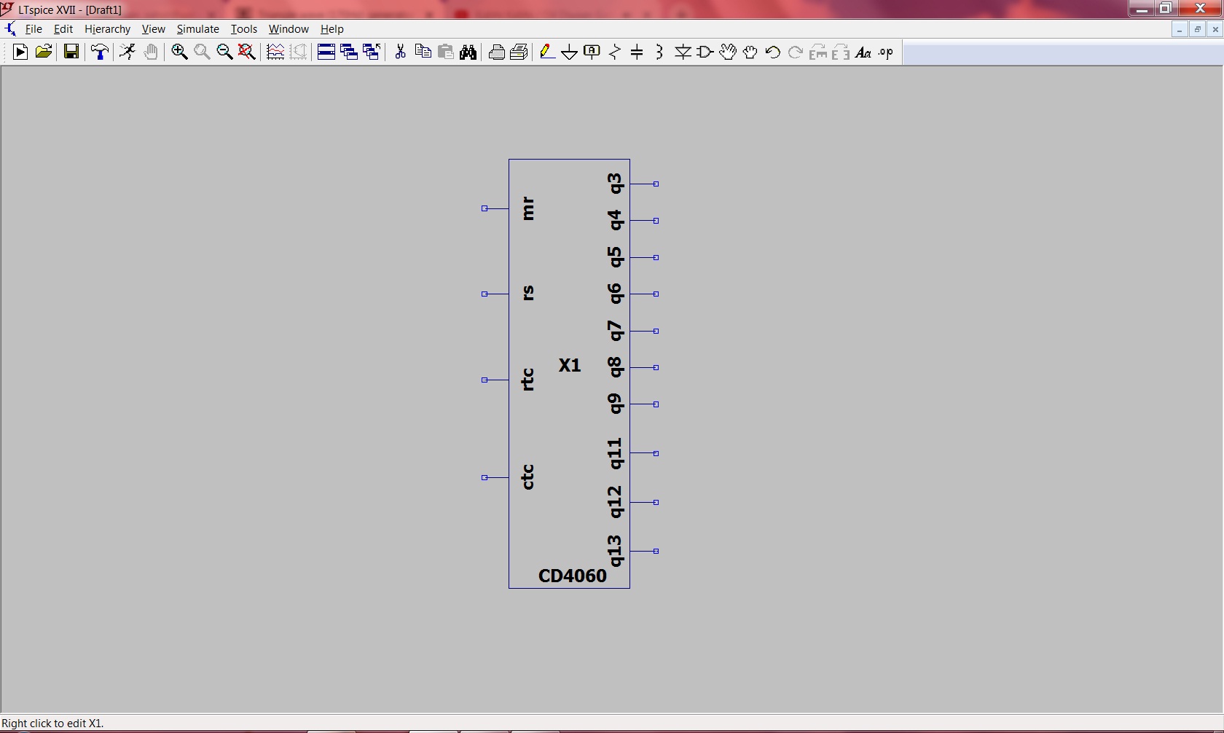Click the LTspice document system menu icon
Image resolution: width=1224 pixels, height=733 pixels.
[x=10, y=29]
